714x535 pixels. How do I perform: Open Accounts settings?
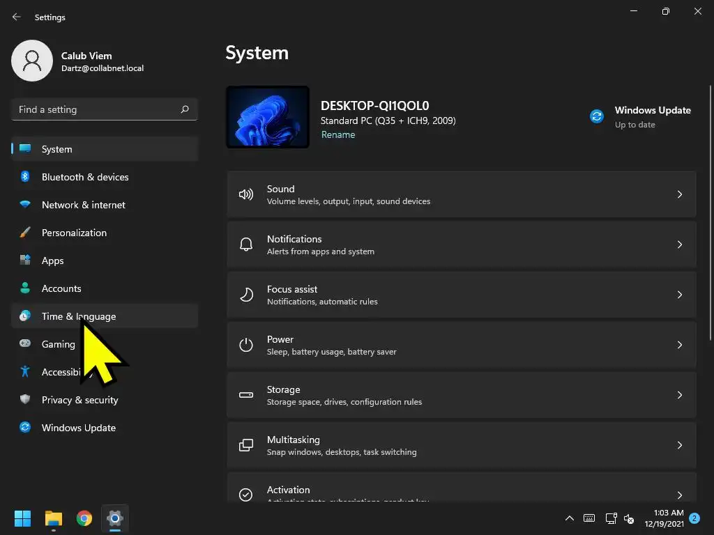[x=105, y=288]
